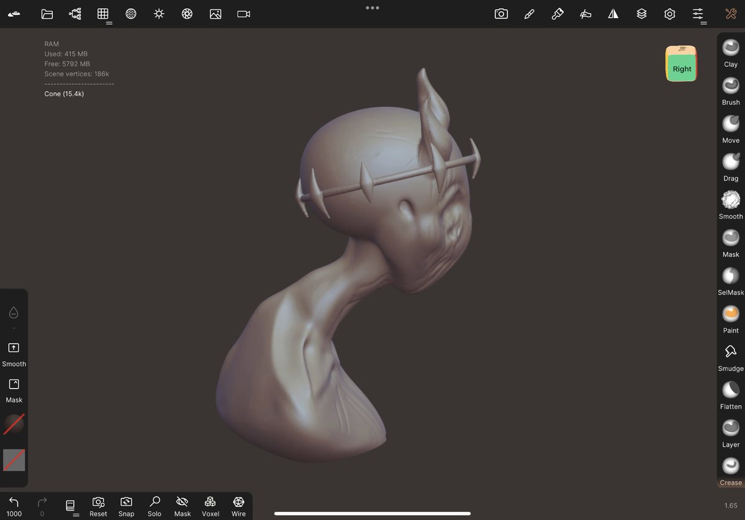
Task: Toggle camera Snap
Action: pos(126,506)
